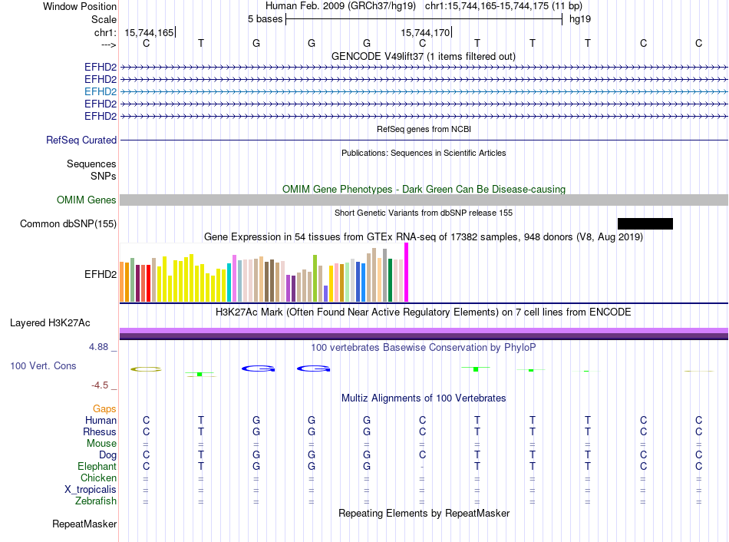Click the magenta GTEx expression bar
Screen dimensions: 729x542
click(x=407, y=273)
